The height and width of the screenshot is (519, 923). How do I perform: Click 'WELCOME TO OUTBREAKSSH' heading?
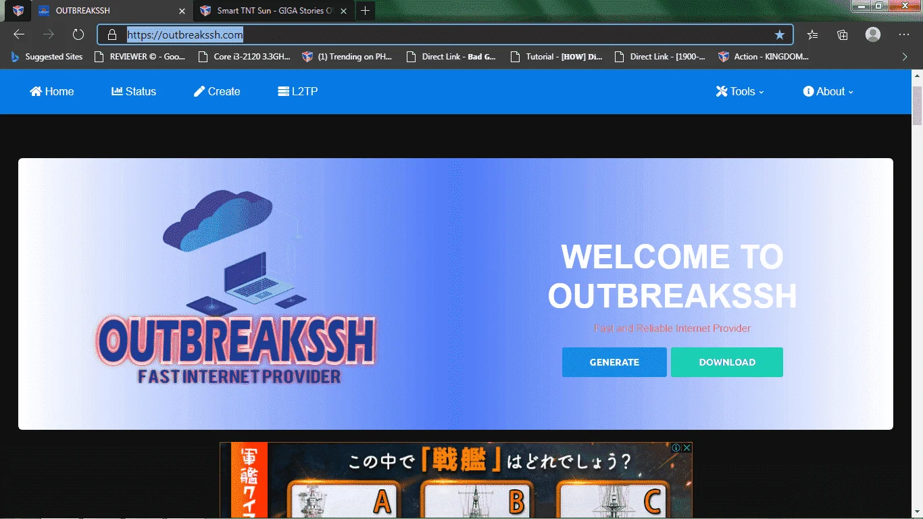(x=672, y=276)
